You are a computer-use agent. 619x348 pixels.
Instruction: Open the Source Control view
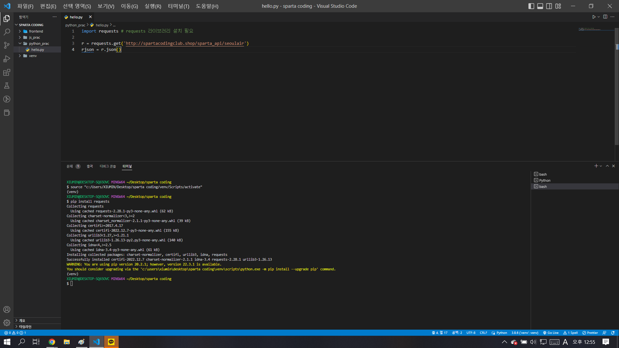tap(6, 45)
